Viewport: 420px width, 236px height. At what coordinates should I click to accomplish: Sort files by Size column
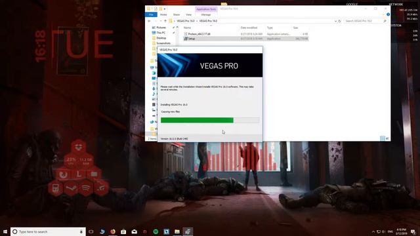click(295, 28)
